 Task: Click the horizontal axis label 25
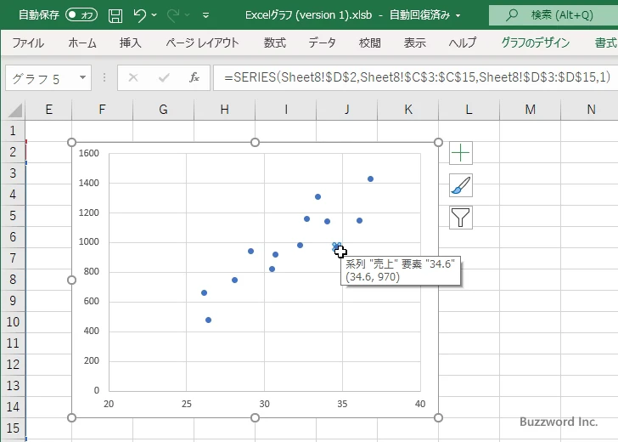pos(187,404)
